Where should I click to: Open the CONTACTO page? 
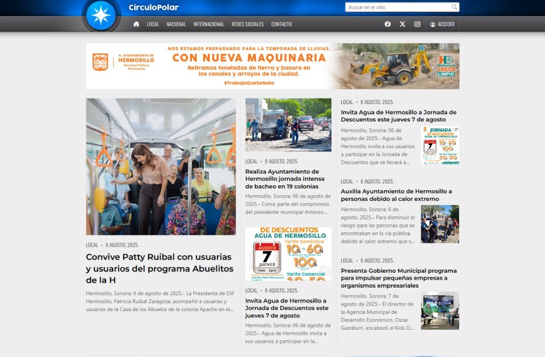(282, 24)
